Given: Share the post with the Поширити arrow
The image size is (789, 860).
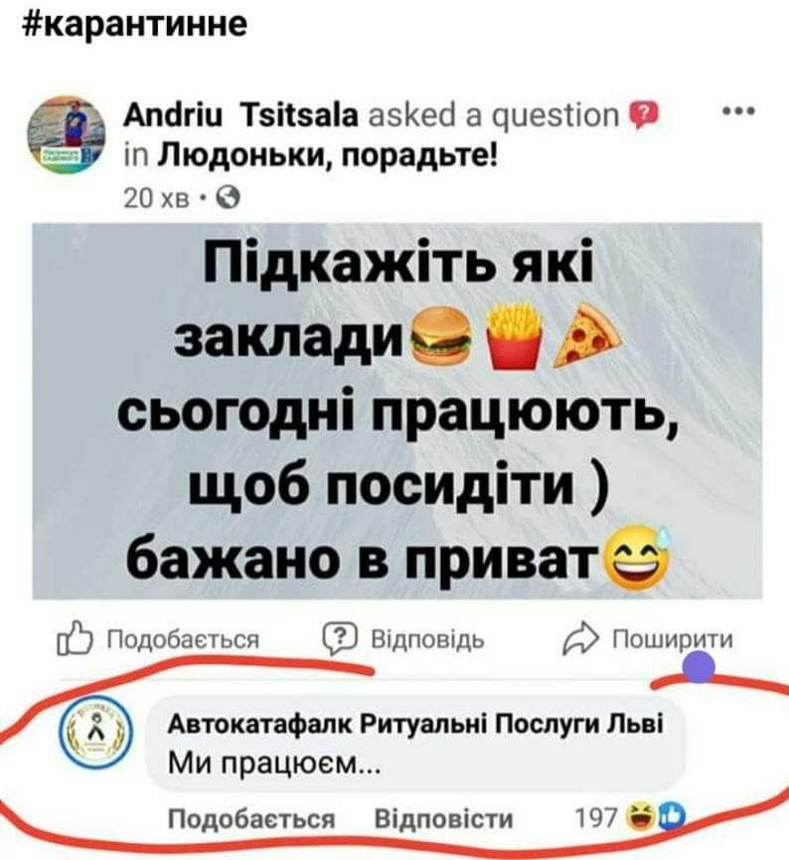Looking at the screenshot, I should [579, 639].
